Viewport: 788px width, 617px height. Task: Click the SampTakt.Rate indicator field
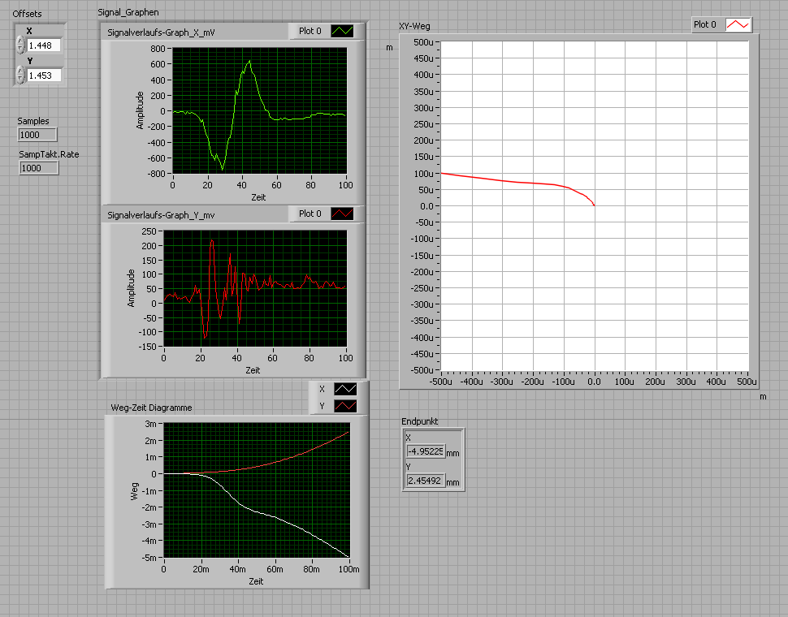click(x=39, y=168)
